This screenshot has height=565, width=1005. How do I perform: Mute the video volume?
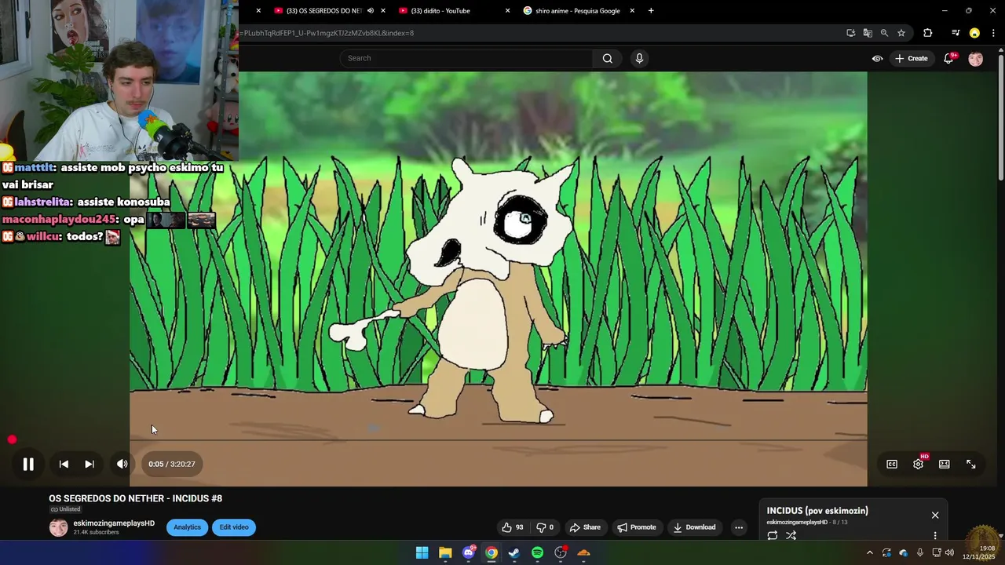click(122, 464)
